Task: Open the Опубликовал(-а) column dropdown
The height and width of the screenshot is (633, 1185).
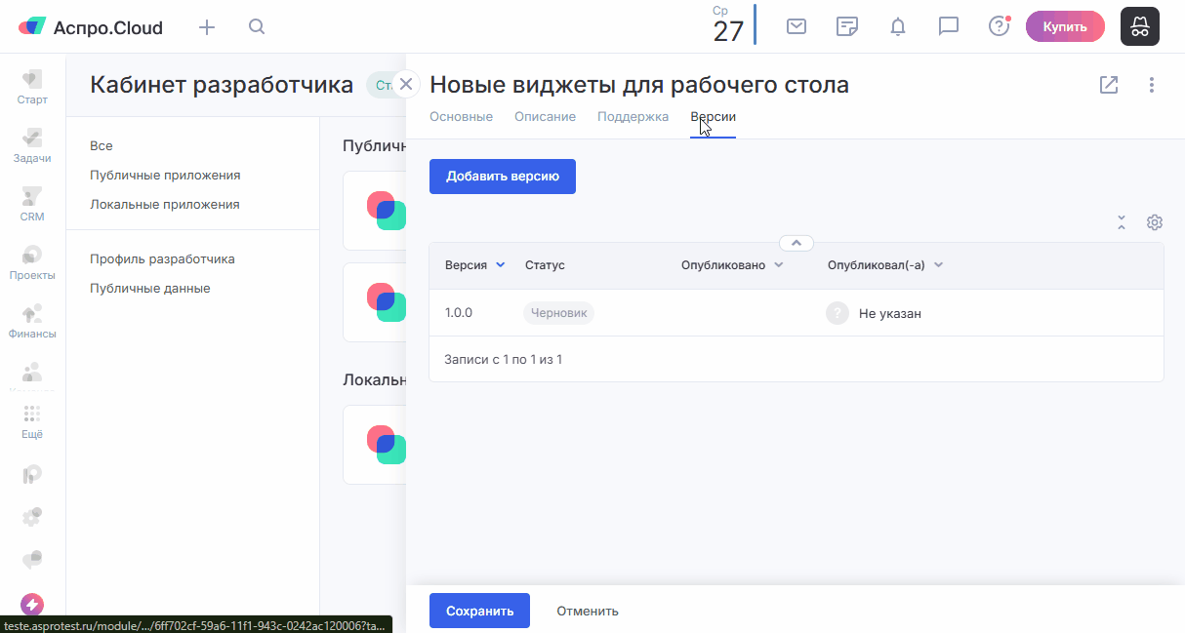Action: pyautogui.click(x=938, y=265)
